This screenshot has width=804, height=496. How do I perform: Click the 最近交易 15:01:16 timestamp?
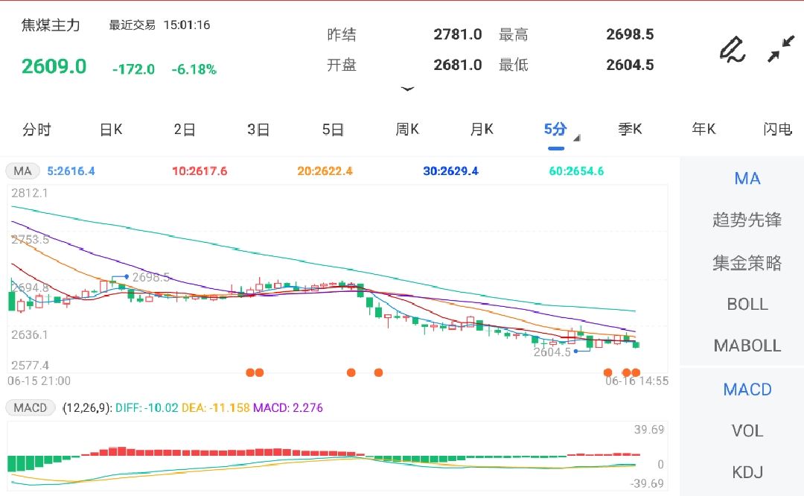[x=159, y=25]
